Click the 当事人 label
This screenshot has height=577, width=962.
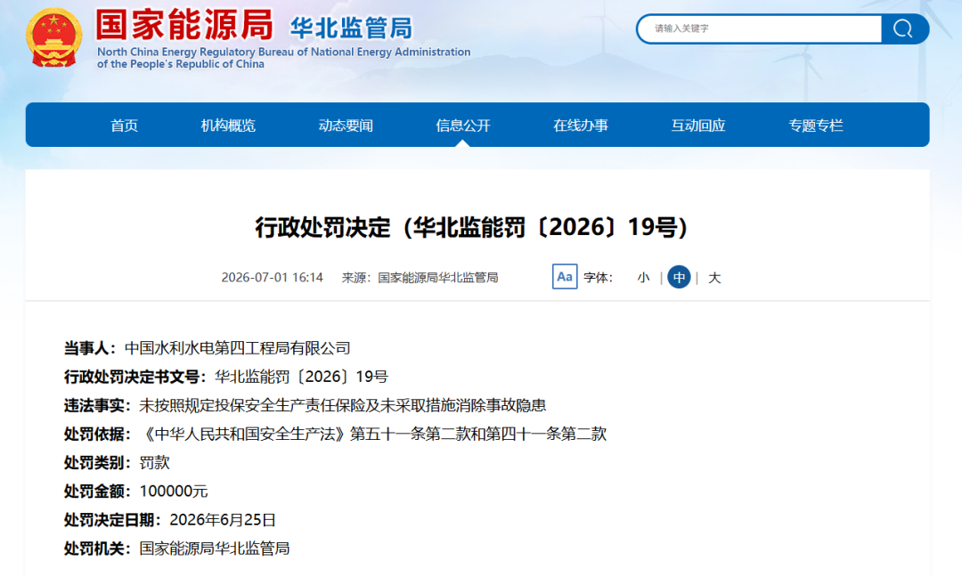(x=90, y=348)
